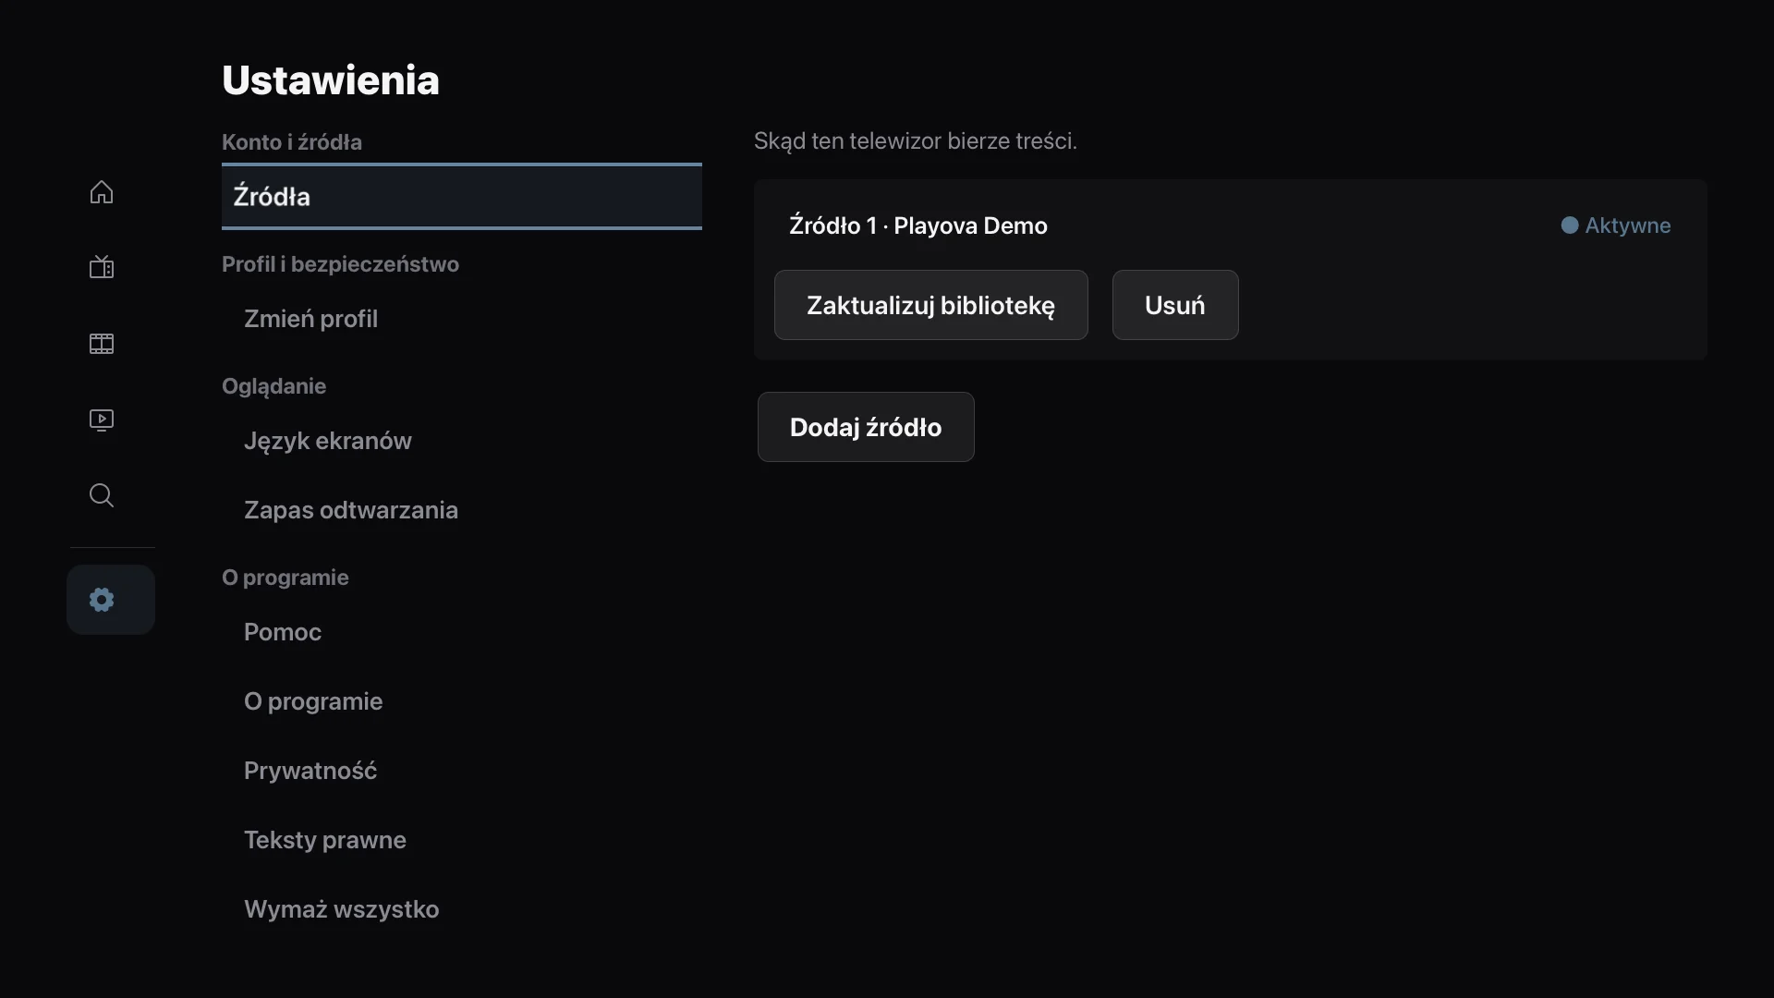Open the Prywatność entry
1774x998 pixels.
coord(462,771)
